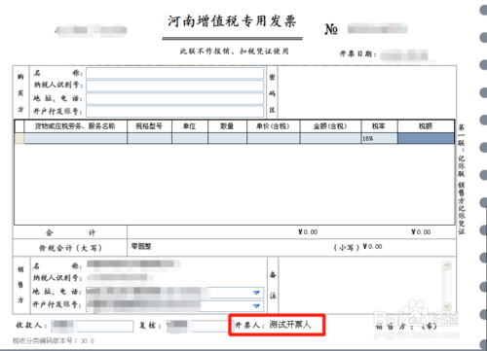The image size is (487, 351).
Task: Click the 开票日期 label
Action: (x=357, y=54)
